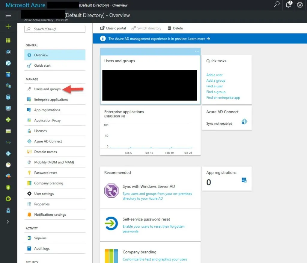This screenshot has width=307, height=263.
Task: Click the Sync with Windows Server AD icon
Action: point(111,191)
